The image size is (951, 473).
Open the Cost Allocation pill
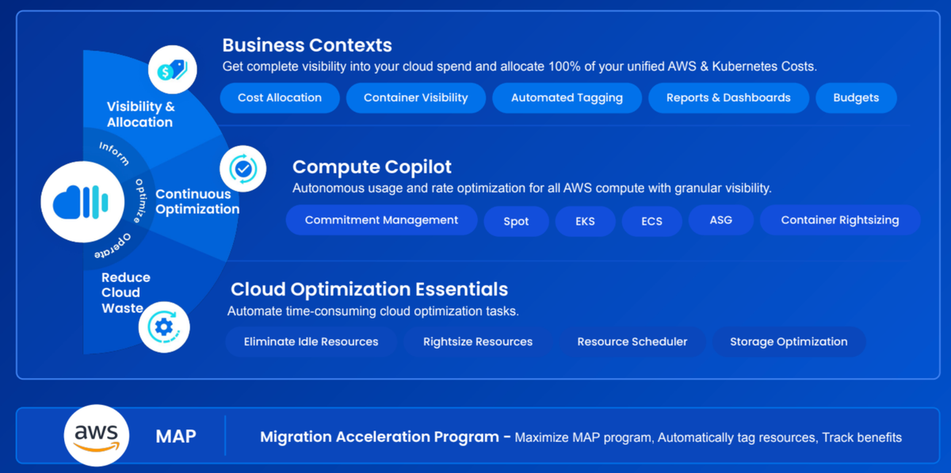280,97
